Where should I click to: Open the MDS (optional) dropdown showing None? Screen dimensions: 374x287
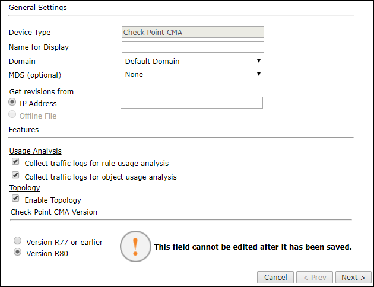tap(193, 74)
